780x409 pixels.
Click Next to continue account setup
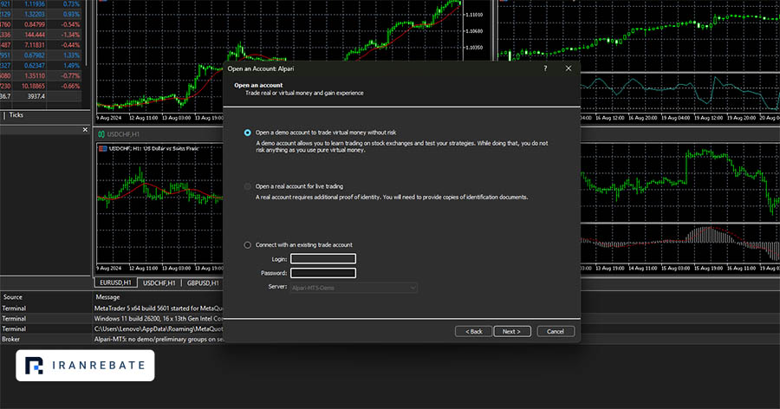click(x=512, y=331)
